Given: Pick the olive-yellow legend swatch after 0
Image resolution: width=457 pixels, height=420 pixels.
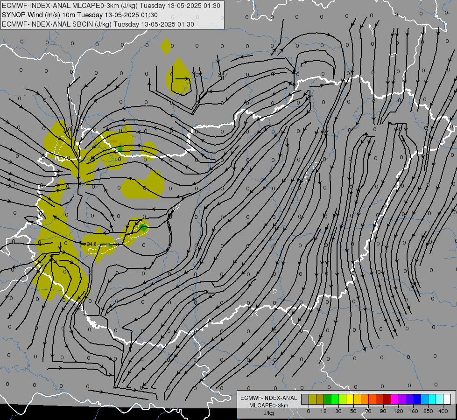Looking at the screenshot, I should [312, 399].
